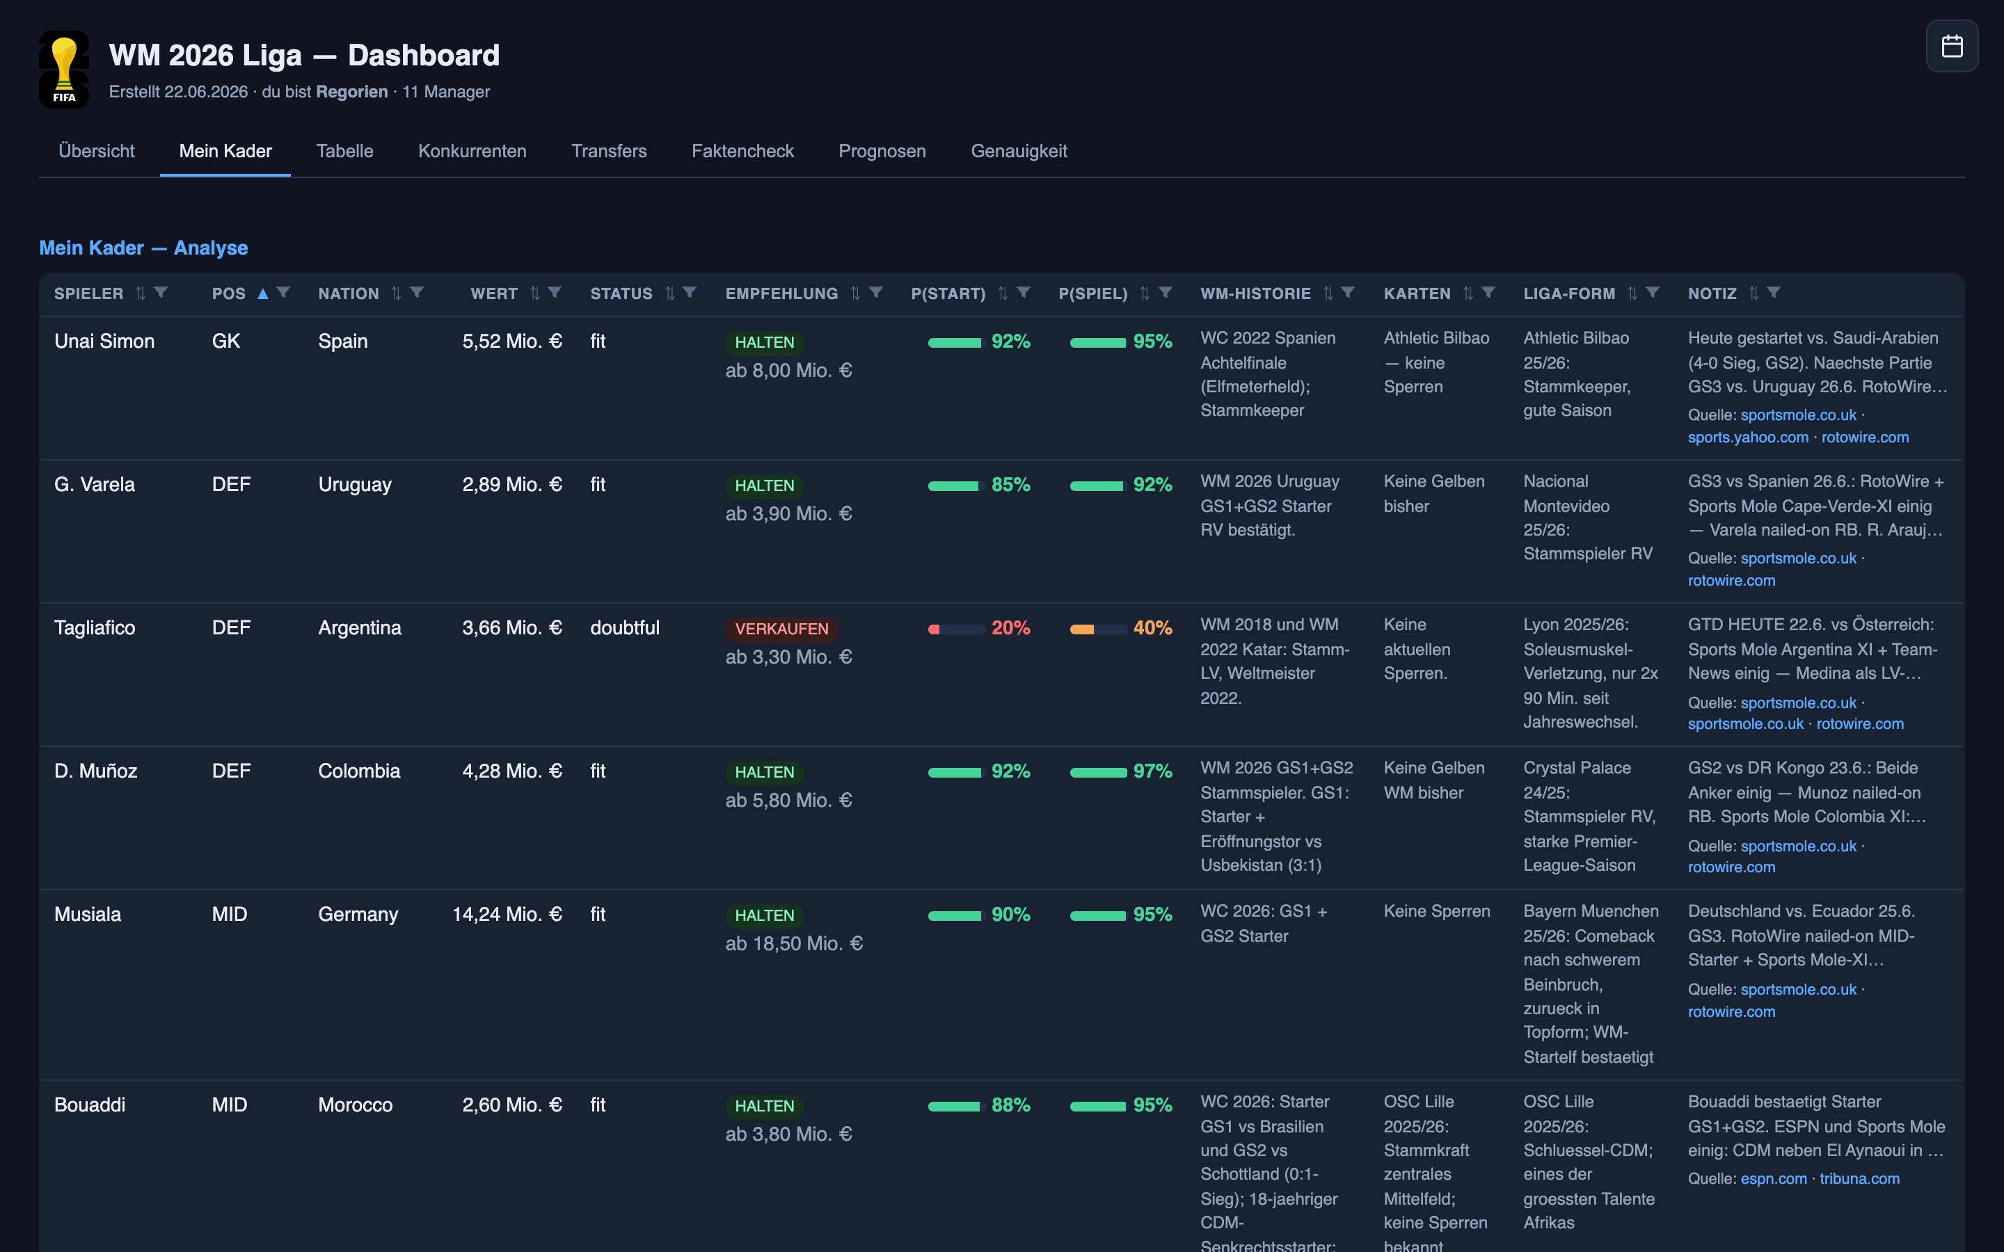Image resolution: width=2004 pixels, height=1252 pixels.
Task: Open filter for P(START) column
Action: pyautogui.click(x=1024, y=292)
